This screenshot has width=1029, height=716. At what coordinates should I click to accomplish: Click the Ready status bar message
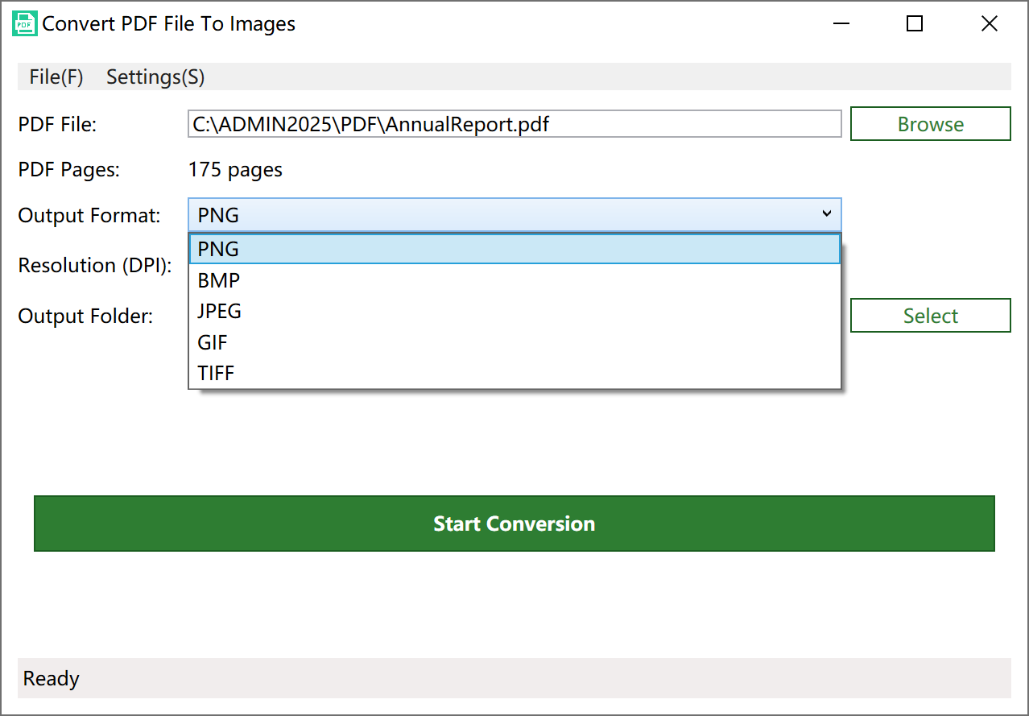tap(51, 678)
